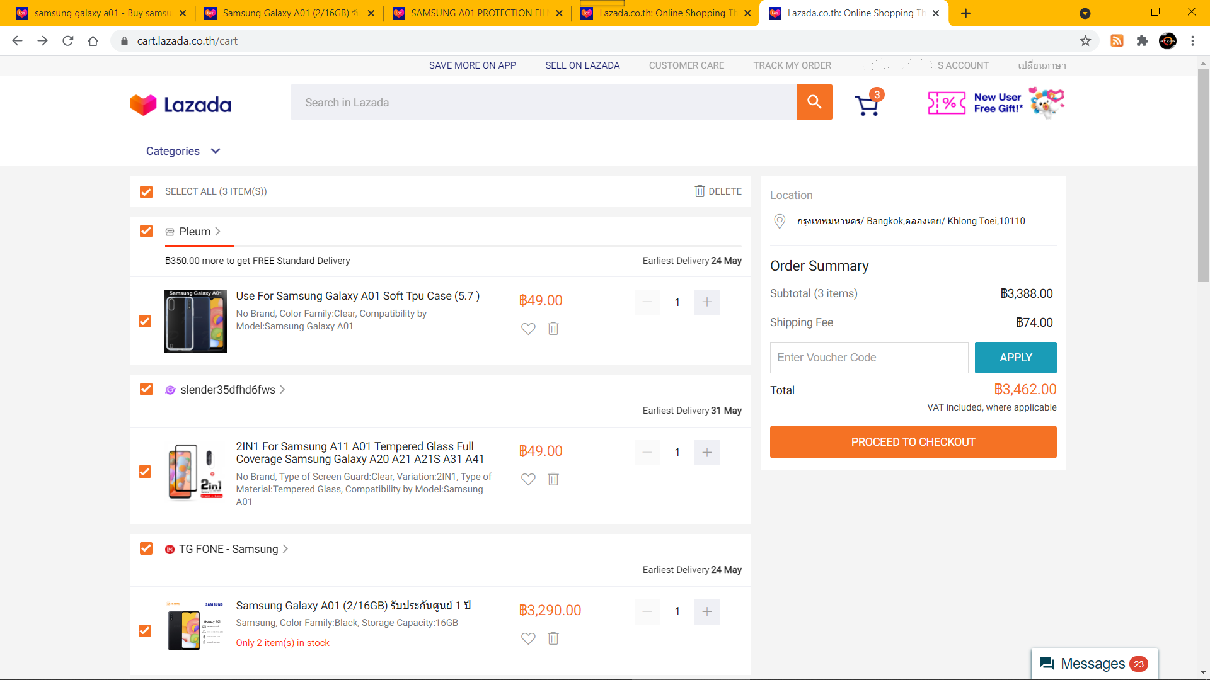
Task: Open the slender35dfhd6fws shop link
Action: 226,390
